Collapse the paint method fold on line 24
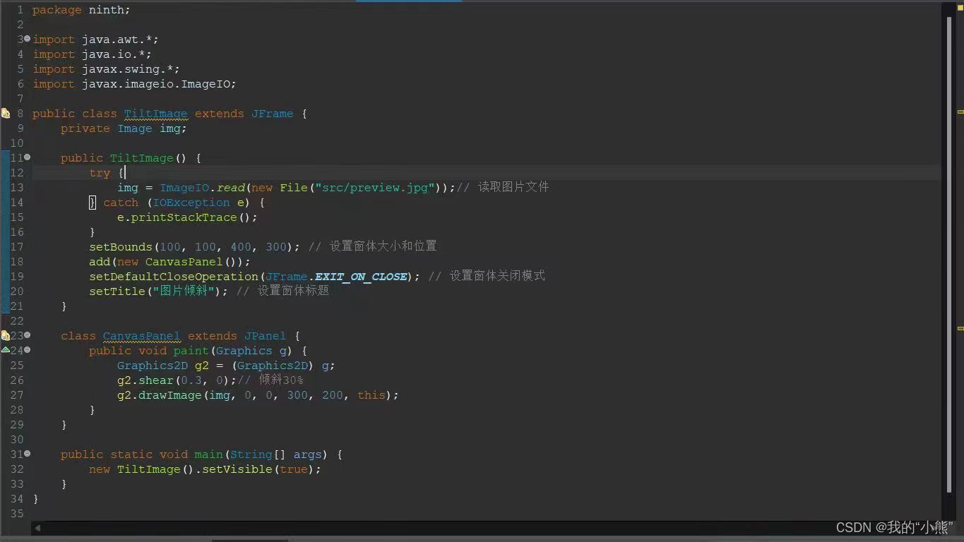Image resolution: width=964 pixels, height=542 pixels. tap(28, 349)
